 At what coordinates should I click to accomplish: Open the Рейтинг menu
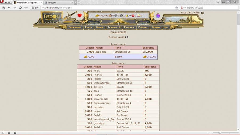tap(143, 27)
